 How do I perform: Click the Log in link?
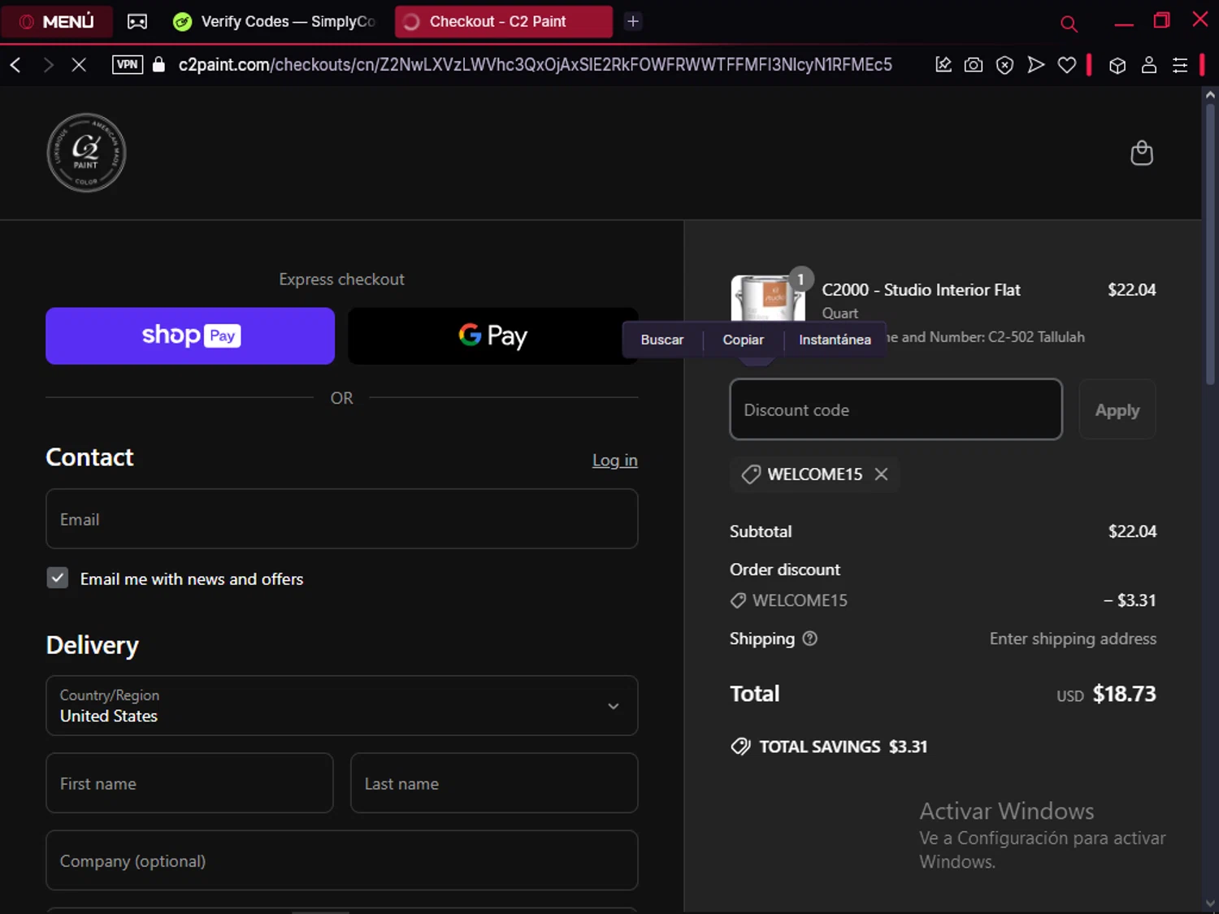pyautogui.click(x=615, y=461)
